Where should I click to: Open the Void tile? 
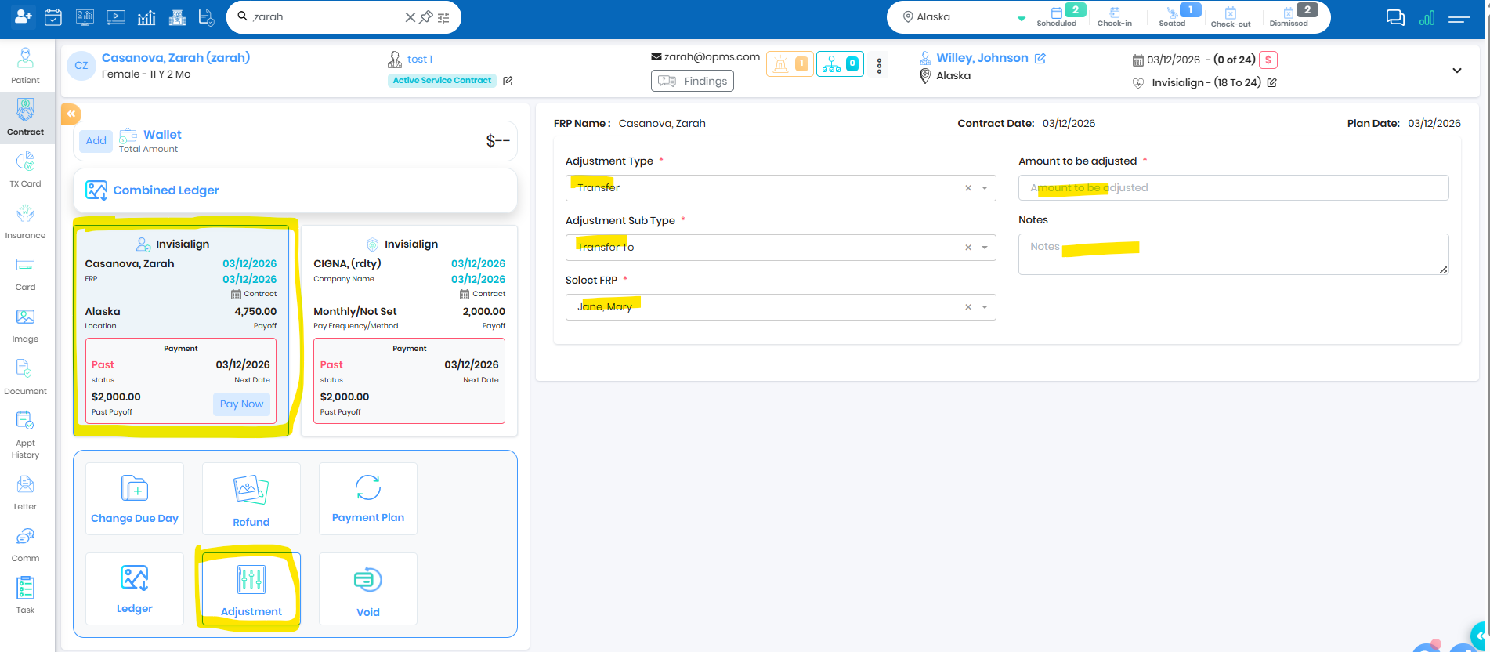click(368, 589)
